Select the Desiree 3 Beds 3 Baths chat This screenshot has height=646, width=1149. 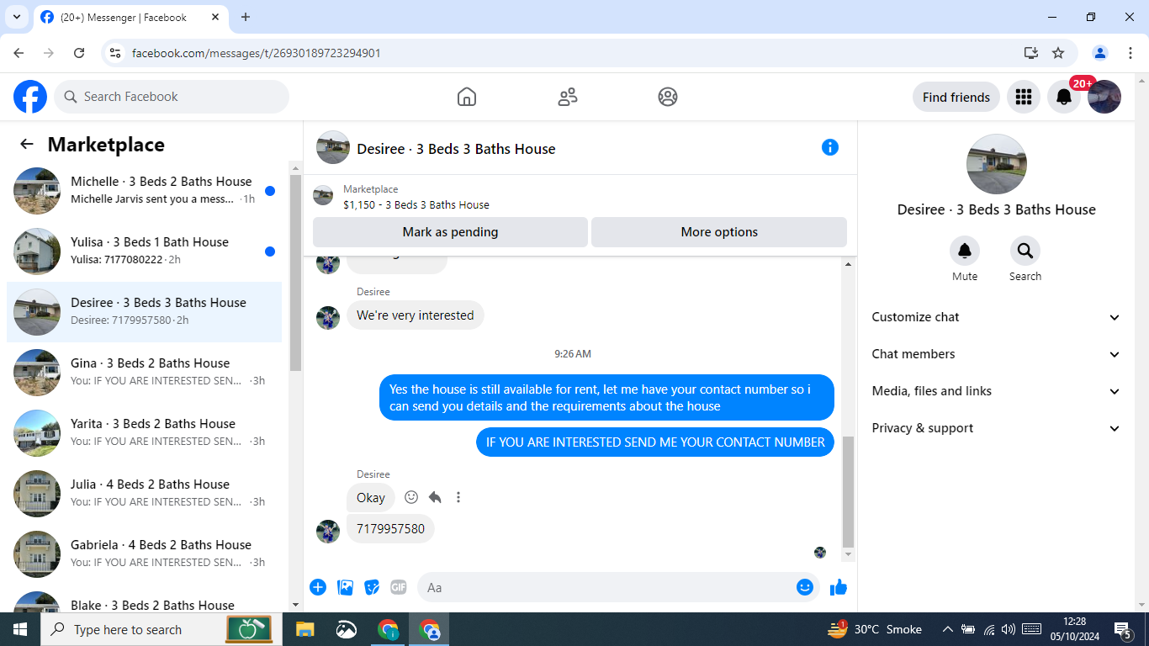(145, 312)
